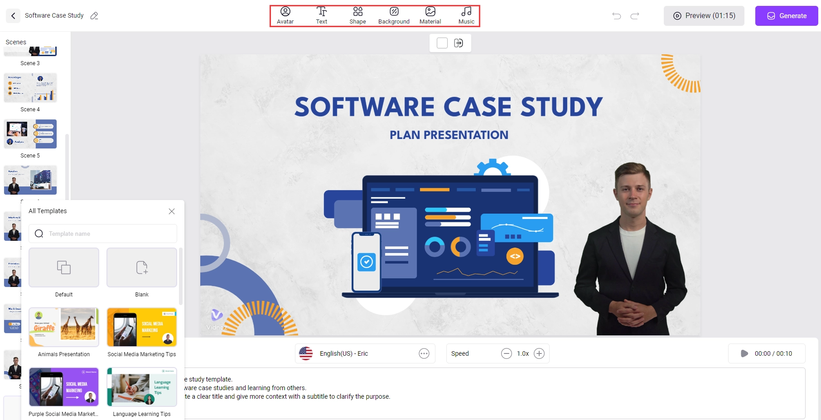The image size is (821, 420).
Task: Toggle the square layout box above canvas
Action: [442, 43]
